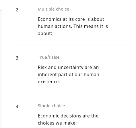Select question number 4 in the list
The width and height of the screenshot is (136, 128).
17,106
